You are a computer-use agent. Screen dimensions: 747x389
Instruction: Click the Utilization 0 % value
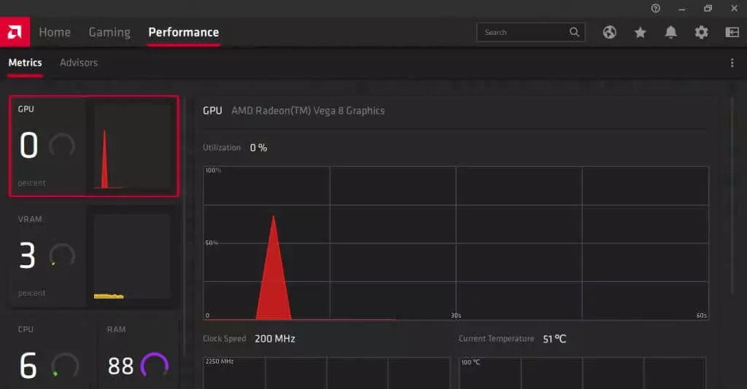click(x=258, y=147)
